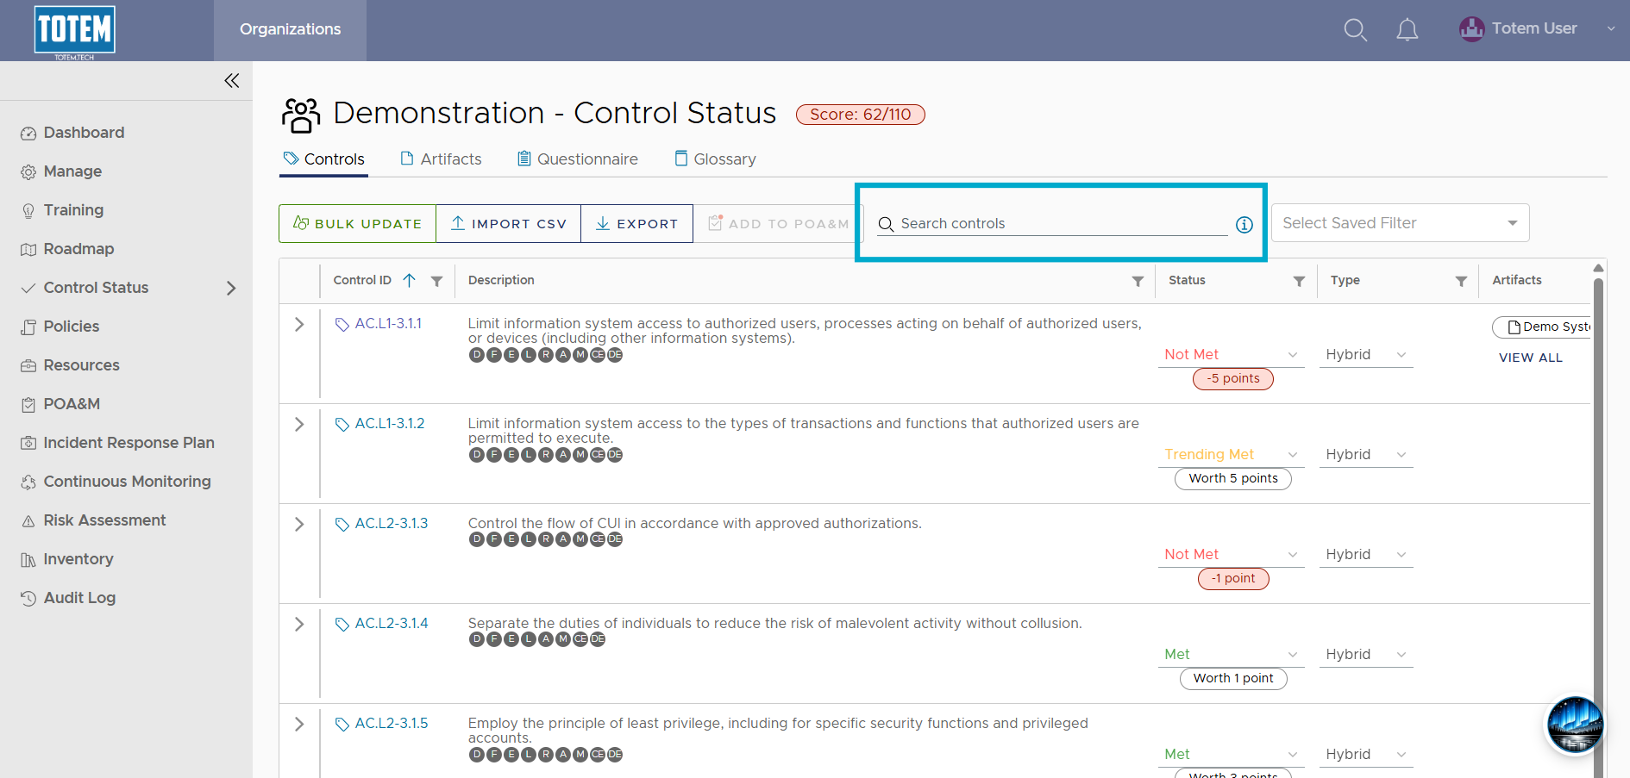Open the Status dropdown for AC.L2-3.1.4

(1232, 655)
